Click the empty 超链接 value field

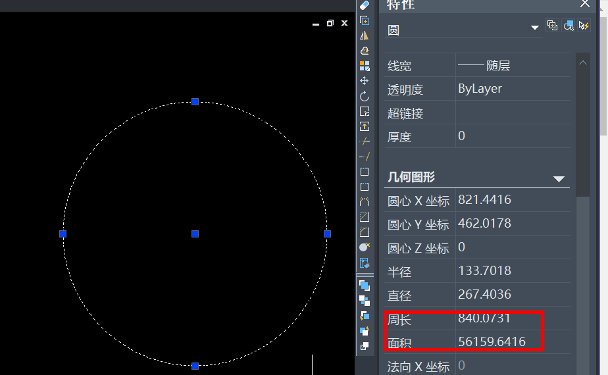click(513, 113)
